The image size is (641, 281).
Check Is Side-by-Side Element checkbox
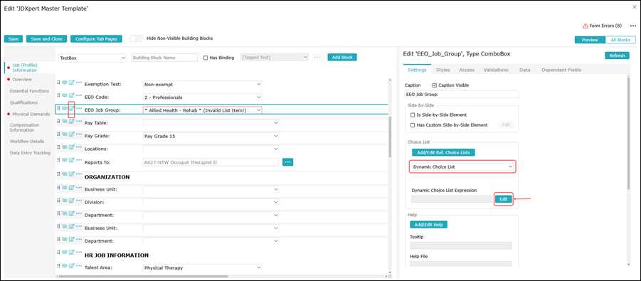pyautogui.click(x=412, y=115)
